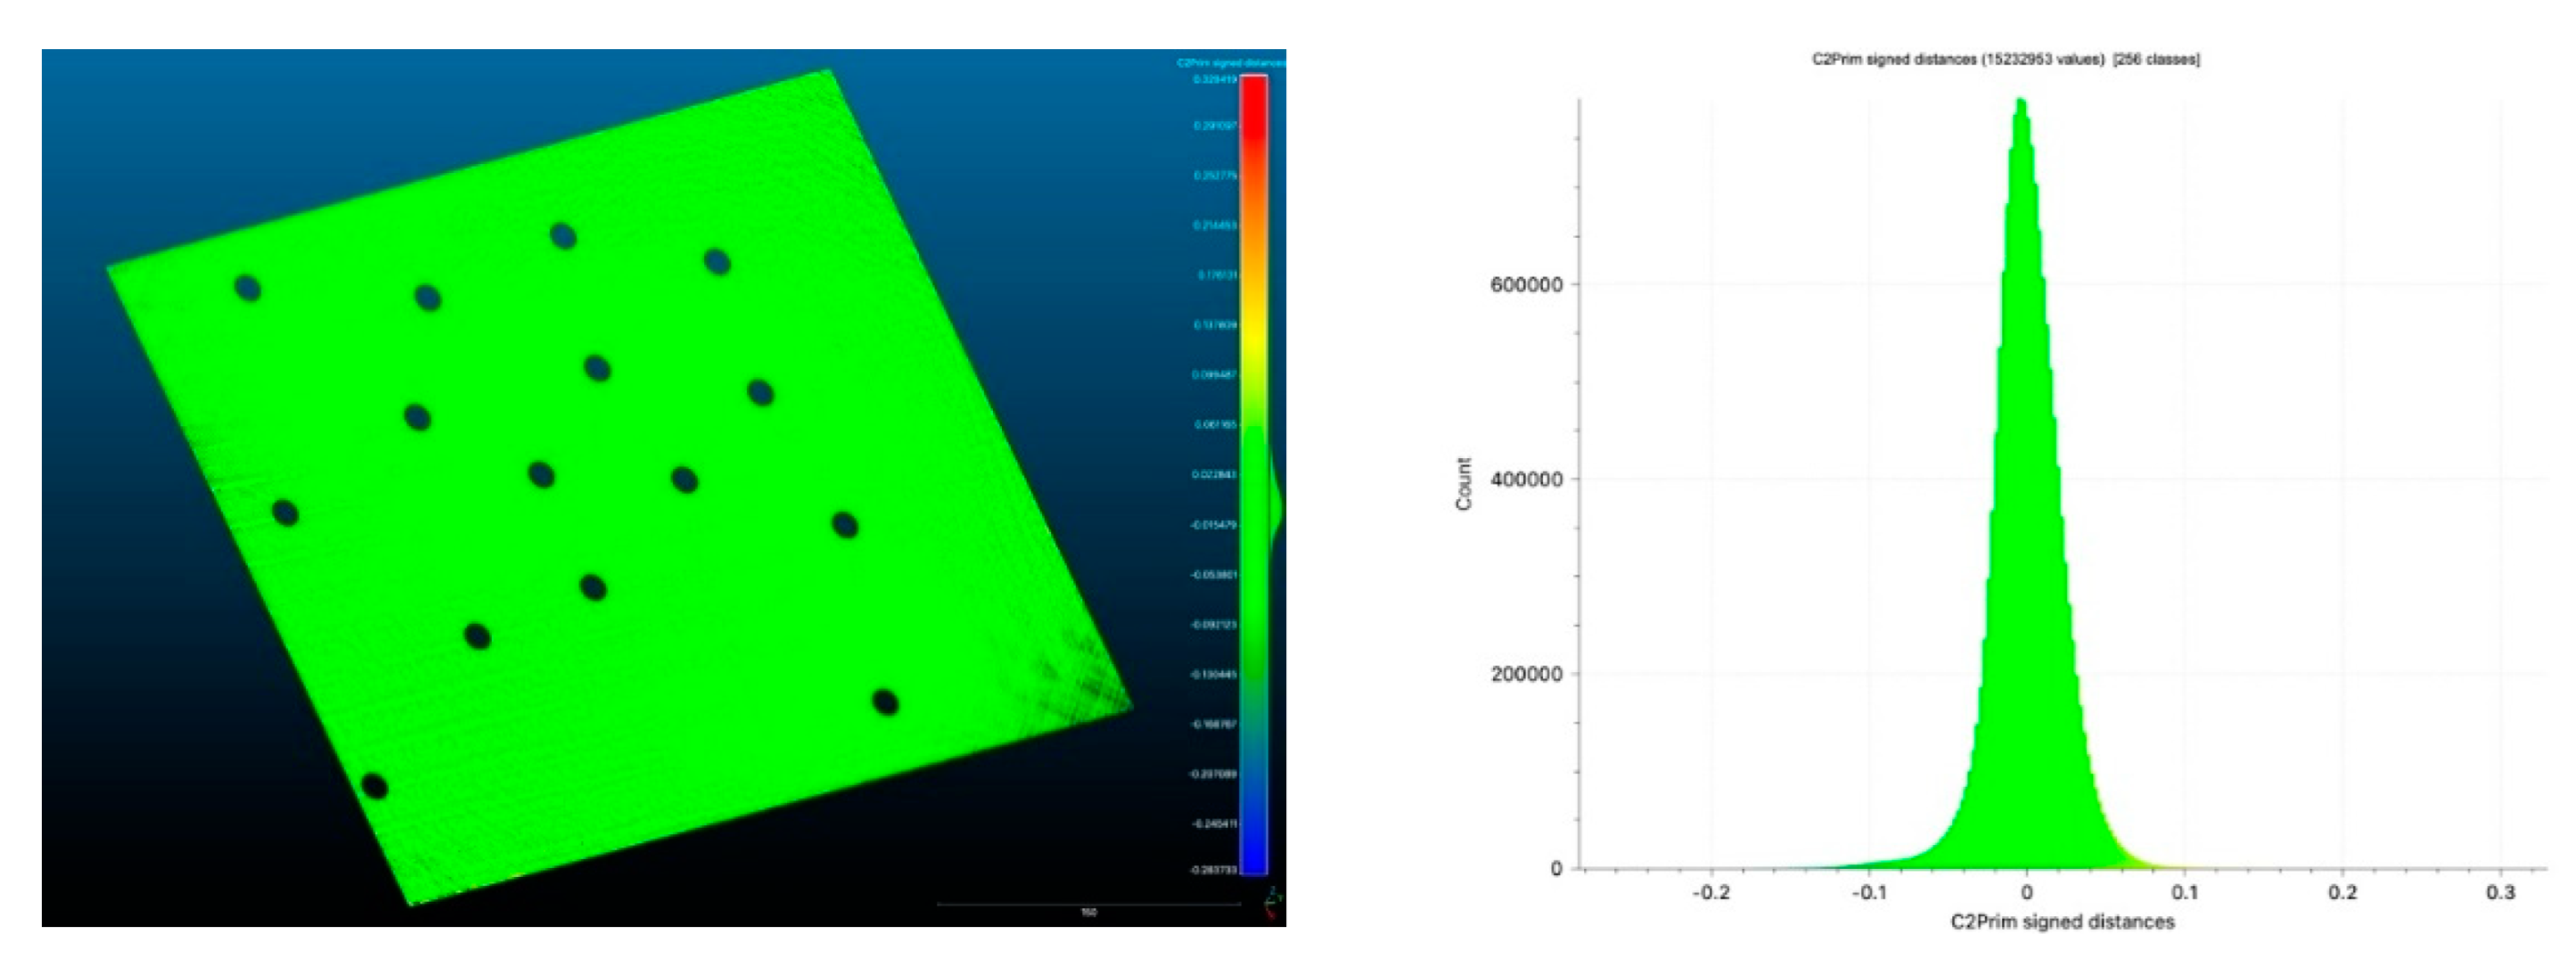
Task: Pick the topmost hole in the green plate
Action: 563,237
